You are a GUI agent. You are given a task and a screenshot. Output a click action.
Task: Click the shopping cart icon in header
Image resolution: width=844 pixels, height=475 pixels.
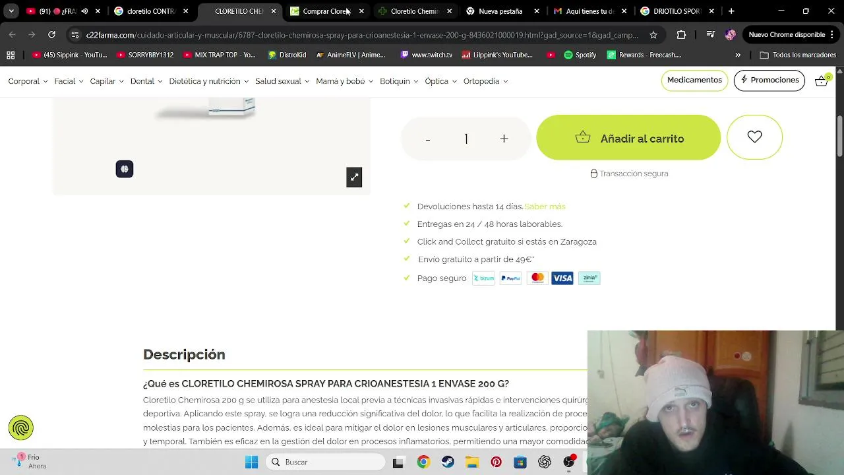coord(822,80)
